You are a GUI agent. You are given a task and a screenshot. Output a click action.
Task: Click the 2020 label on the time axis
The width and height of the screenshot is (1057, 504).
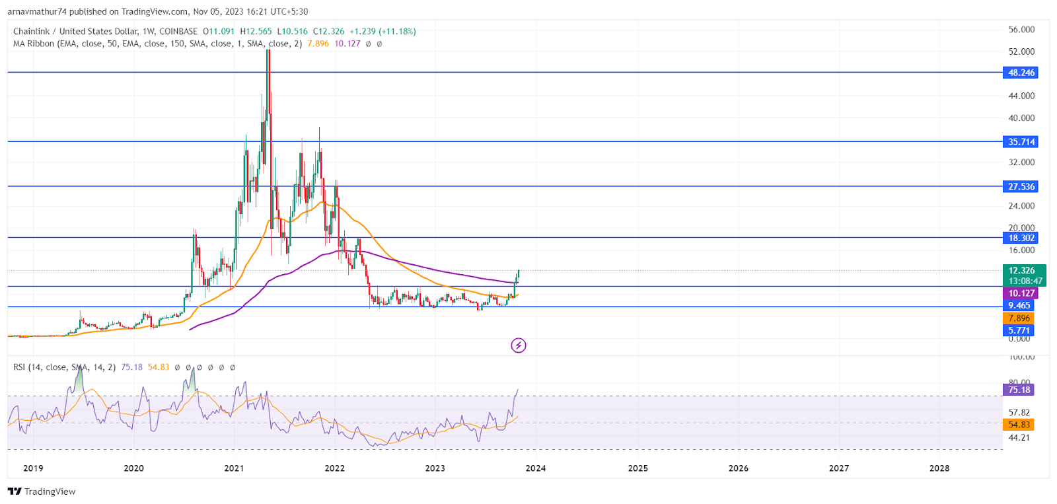pos(133,468)
